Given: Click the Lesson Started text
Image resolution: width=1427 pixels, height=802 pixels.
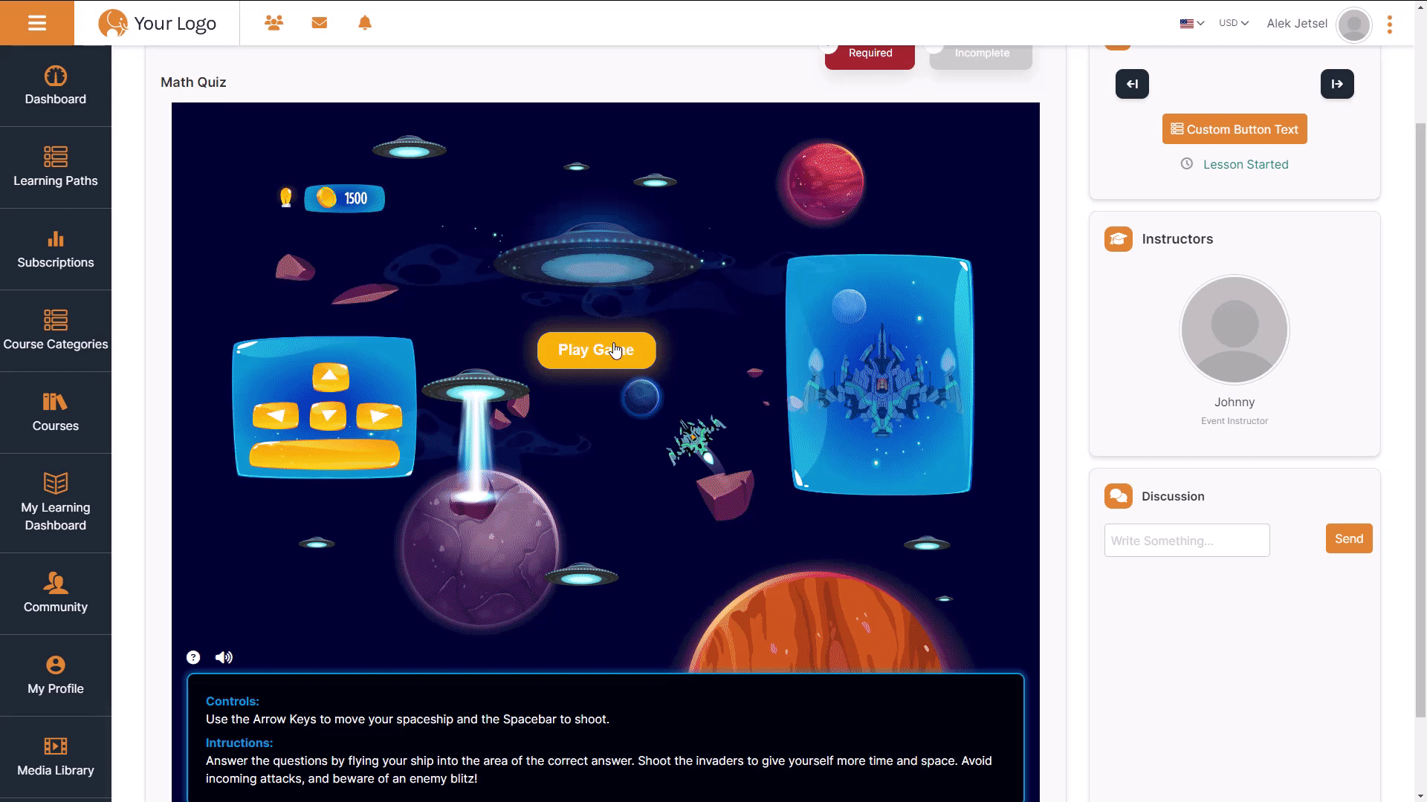Looking at the screenshot, I should [1246, 165].
